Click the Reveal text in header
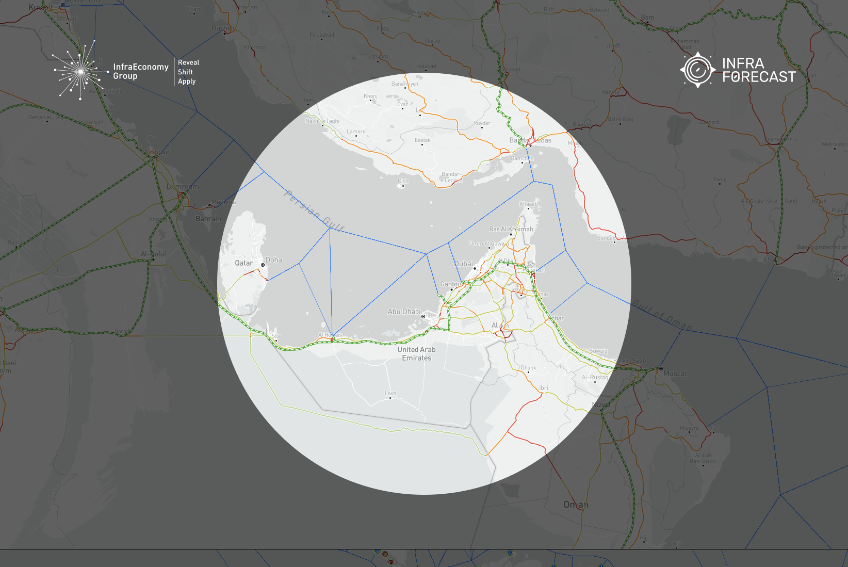Viewport: 848px width, 567px height. pyautogui.click(x=188, y=62)
